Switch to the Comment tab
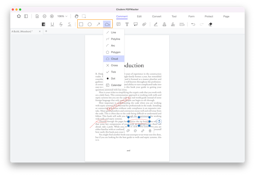Screen dimensions: 255x176 (x=122, y=16)
